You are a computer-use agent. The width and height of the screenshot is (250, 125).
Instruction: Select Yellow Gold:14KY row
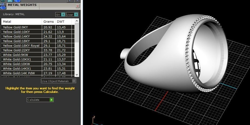click(x=38, y=36)
